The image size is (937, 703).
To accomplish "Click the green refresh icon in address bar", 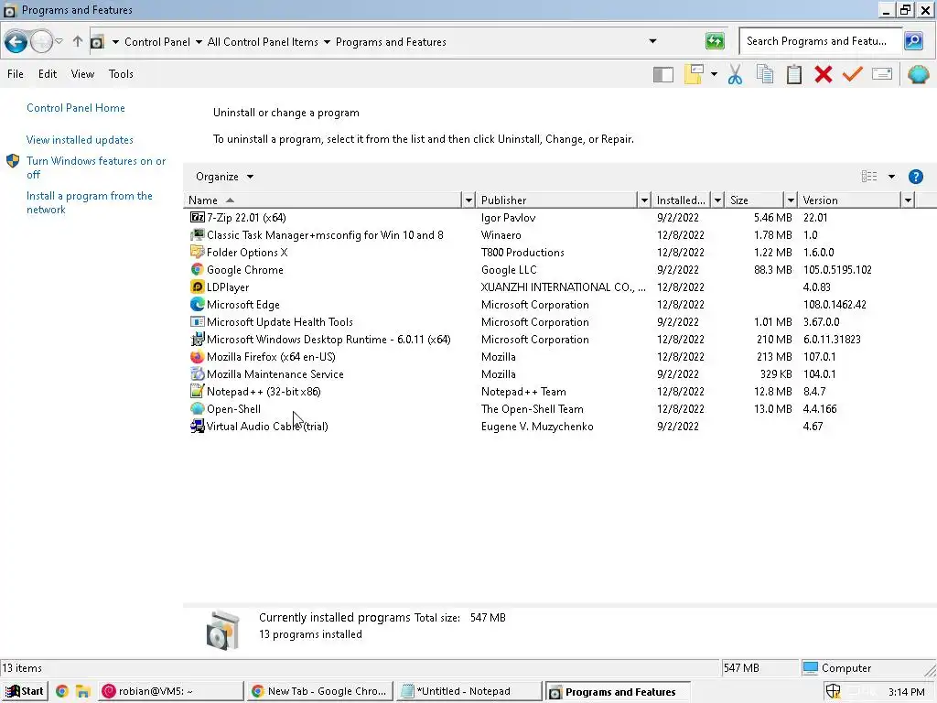I will pyautogui.click(x=715, y=41).
